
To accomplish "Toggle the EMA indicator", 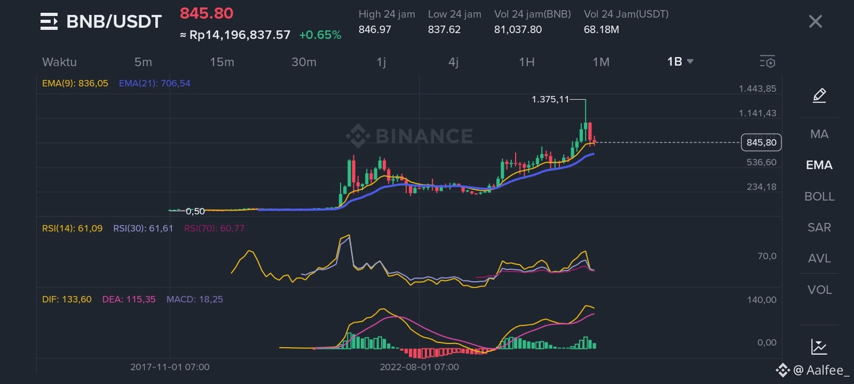I will pos(819,165).
